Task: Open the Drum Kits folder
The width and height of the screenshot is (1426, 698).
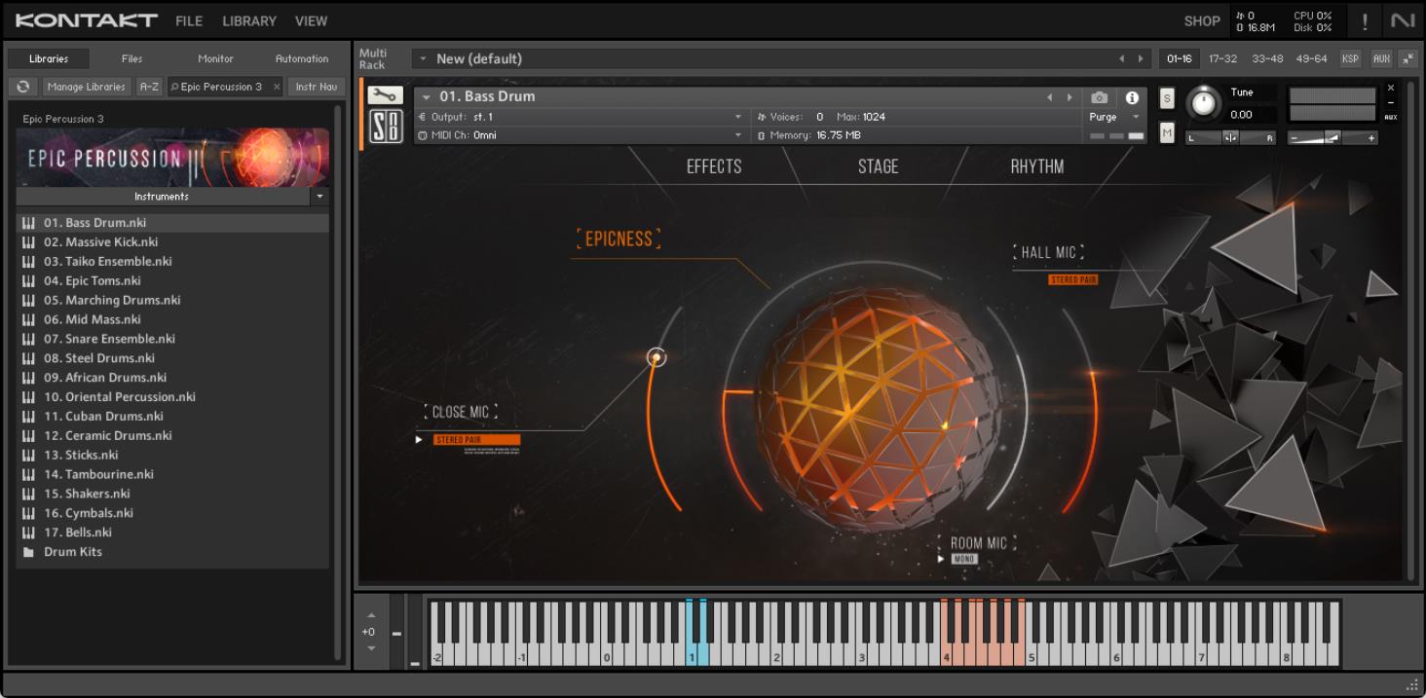Action: pyautogui.click(x=72, y=552)
